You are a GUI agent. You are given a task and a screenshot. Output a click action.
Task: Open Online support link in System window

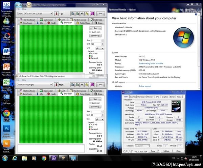point(145,86)
